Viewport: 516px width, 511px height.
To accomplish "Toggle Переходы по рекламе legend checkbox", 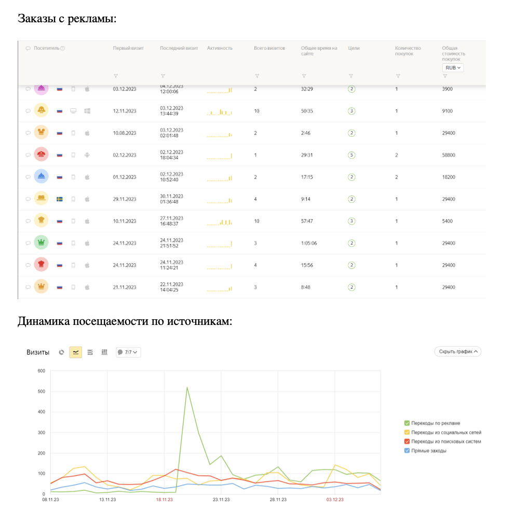I will (x=407, y=423).
